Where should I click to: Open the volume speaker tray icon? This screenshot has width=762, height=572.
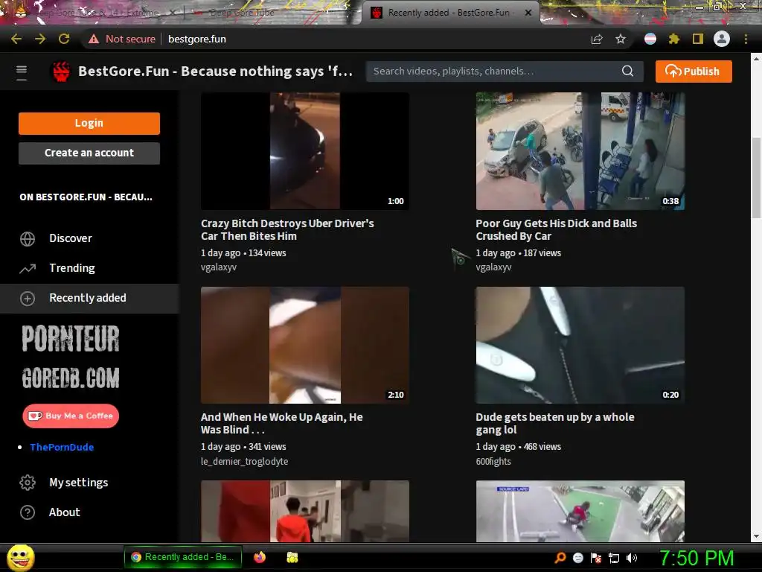632,558
